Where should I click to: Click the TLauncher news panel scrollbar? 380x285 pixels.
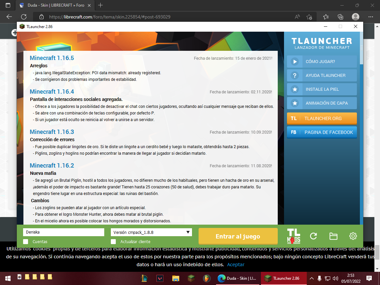362,48
